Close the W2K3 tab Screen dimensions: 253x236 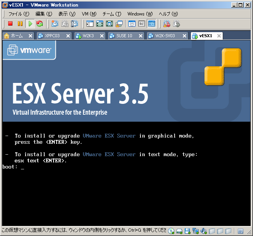tap(102, 36)
